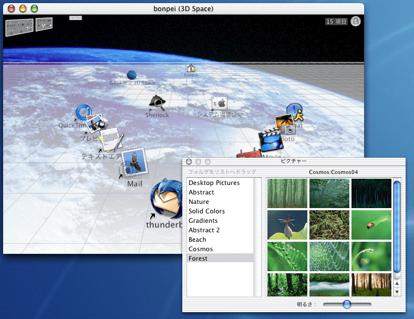Open the iCal calendar icon
Viewport: 414px width, 319px height.
pyautogui.click(x=249, y=153)
